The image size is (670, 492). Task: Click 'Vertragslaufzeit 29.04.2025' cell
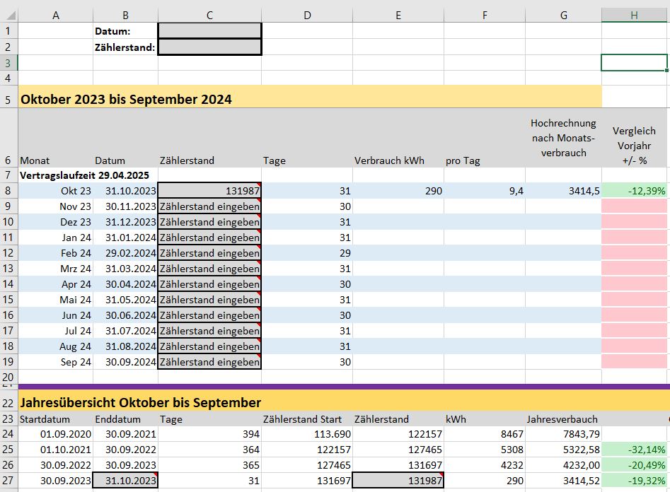pyautogui.click(x=85, y=175)
